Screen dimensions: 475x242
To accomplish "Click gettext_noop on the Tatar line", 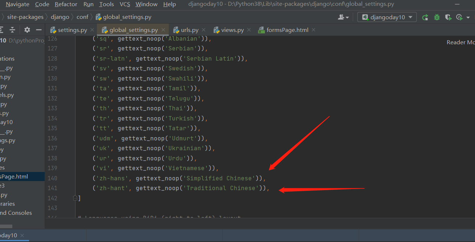I will pyautogui.click(x=139, y=128).
